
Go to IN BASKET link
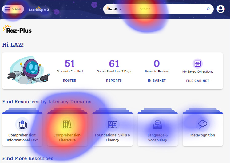point(157,81)
